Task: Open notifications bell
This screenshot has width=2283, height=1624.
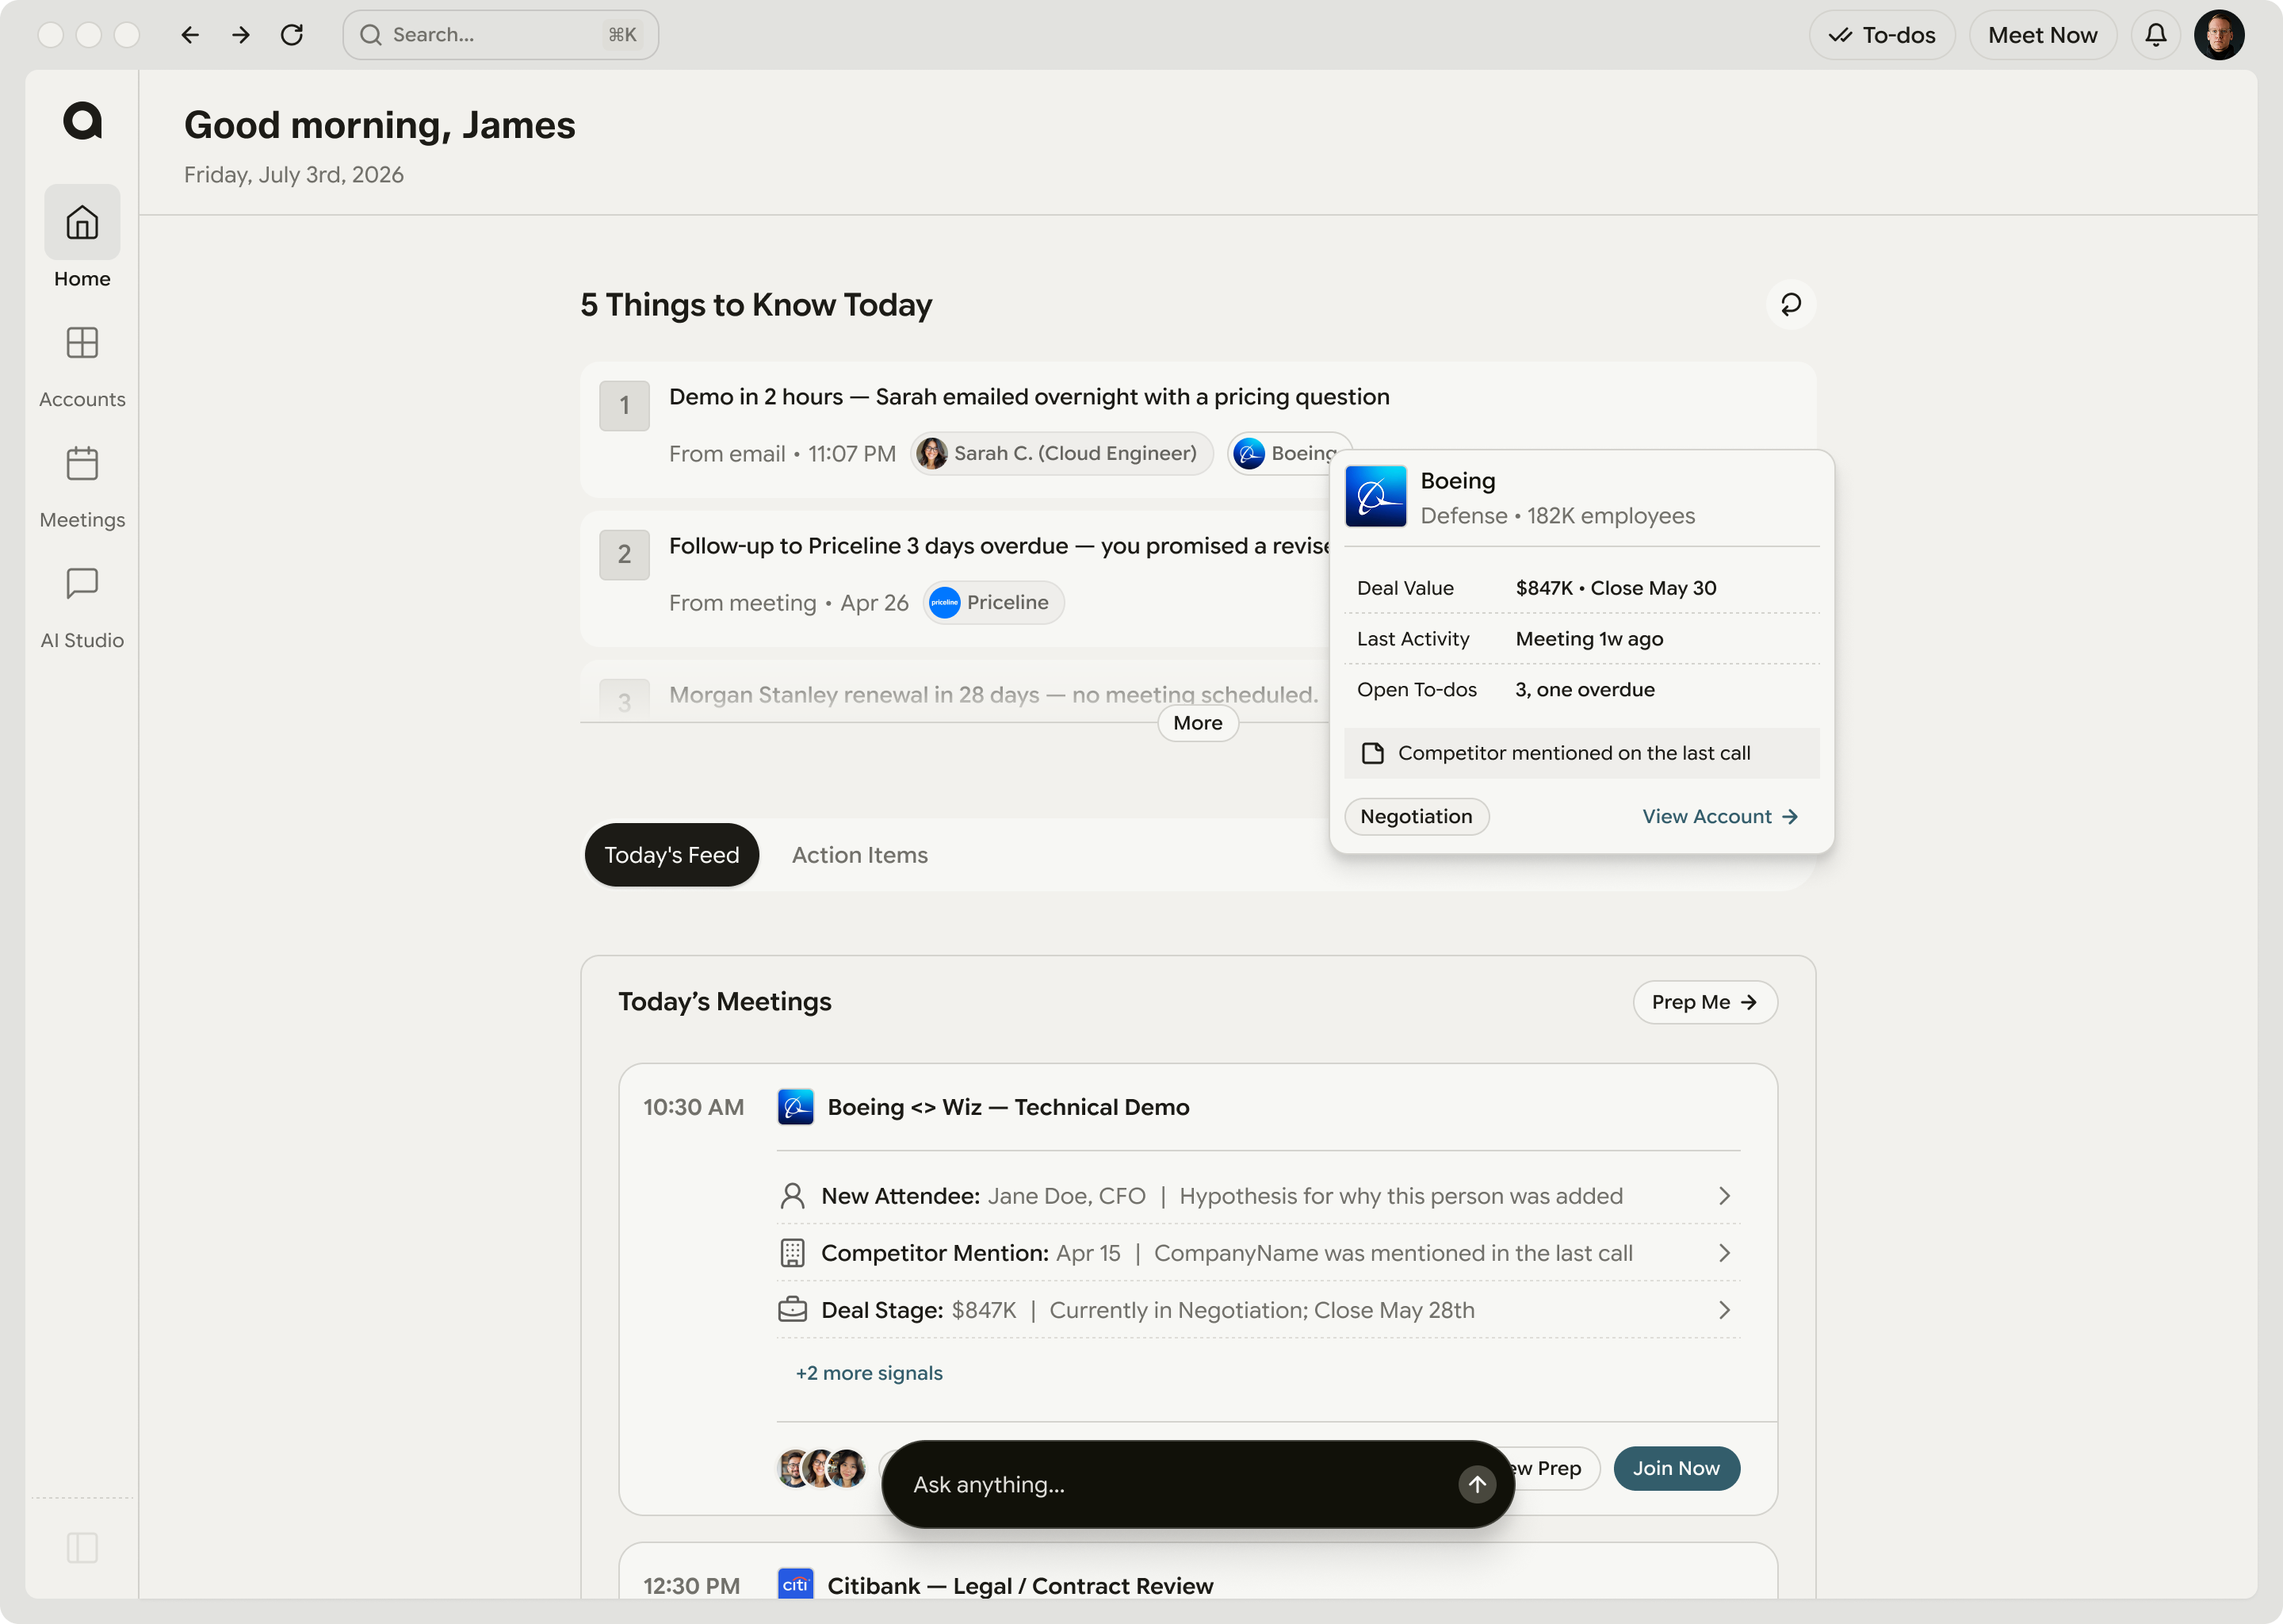Action: 2156,35
